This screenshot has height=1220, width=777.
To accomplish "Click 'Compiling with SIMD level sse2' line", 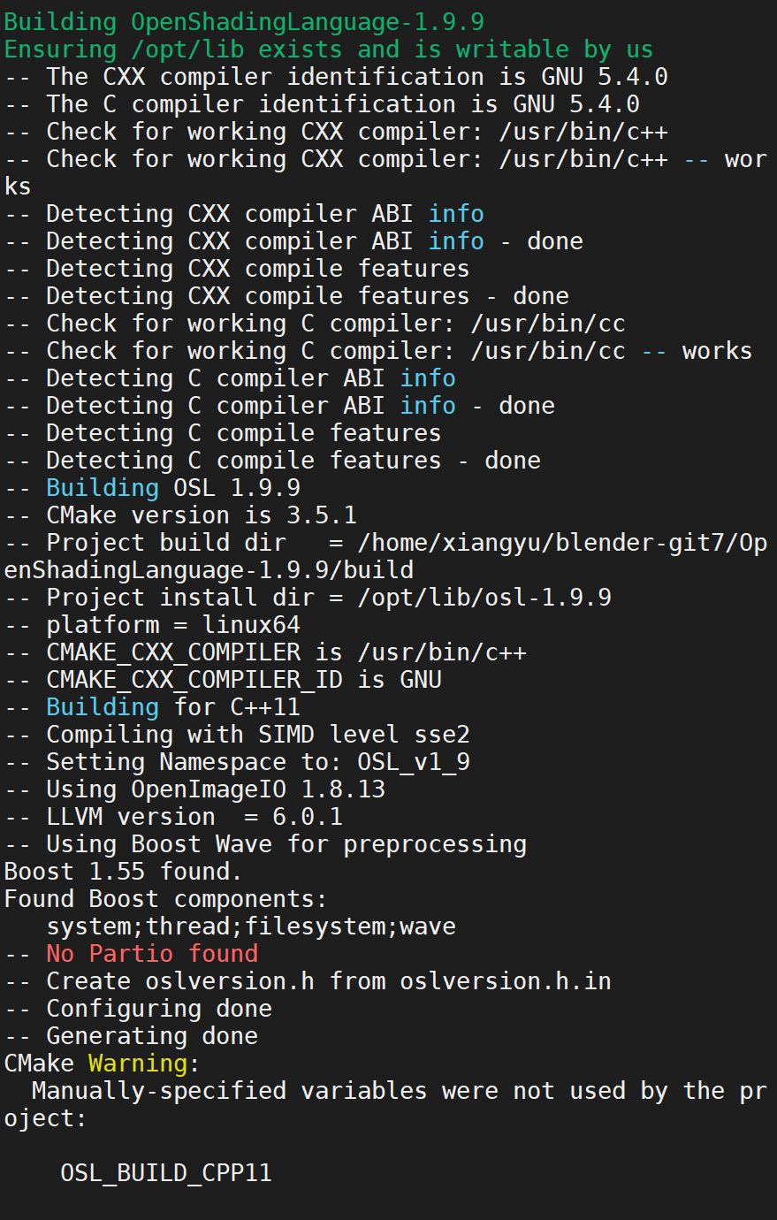I will pyautogui.click(x=237, y=735).
